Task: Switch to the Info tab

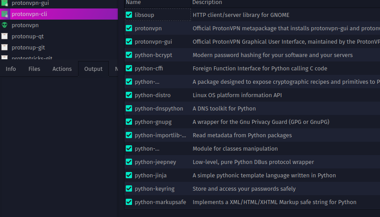Action: coord(11,69)
